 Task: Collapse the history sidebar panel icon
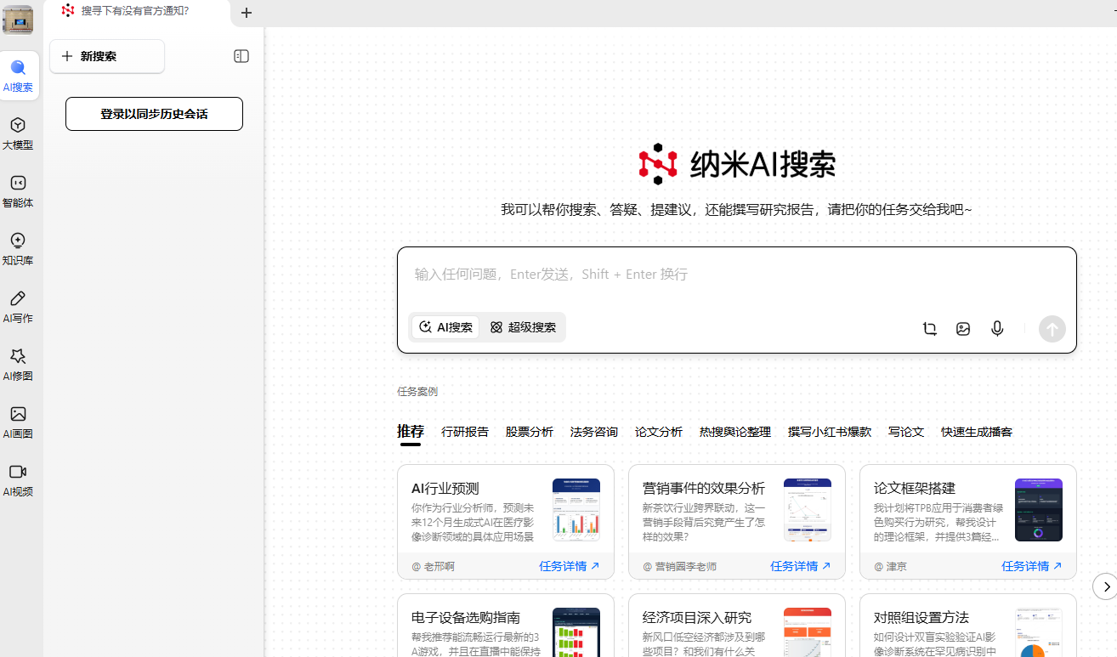[241, 56]
